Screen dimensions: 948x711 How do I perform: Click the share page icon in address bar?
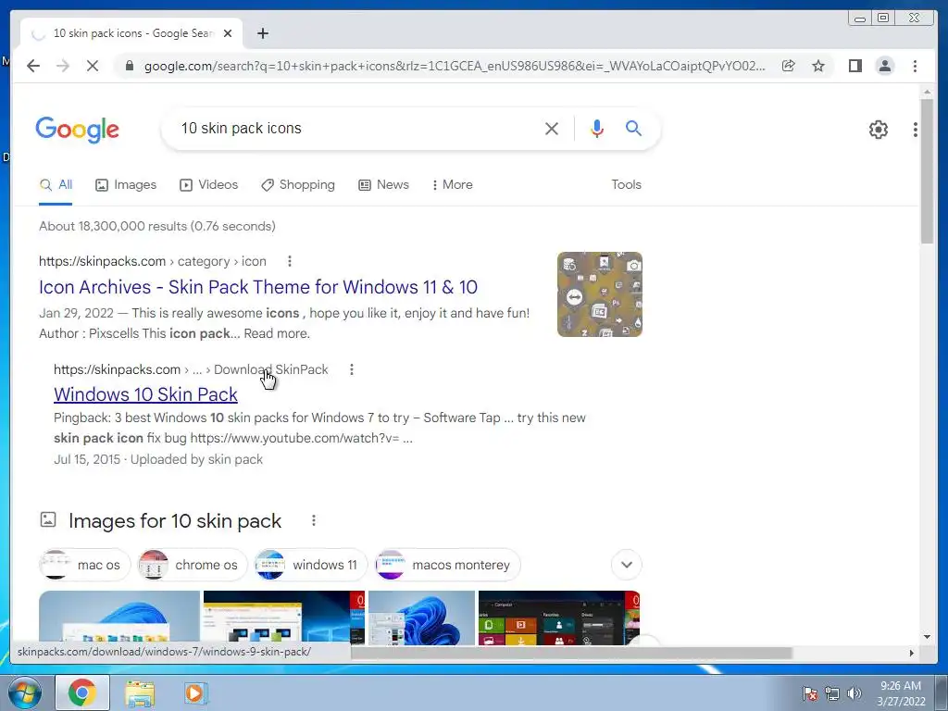pyautogui.click(x=788, y=66)
